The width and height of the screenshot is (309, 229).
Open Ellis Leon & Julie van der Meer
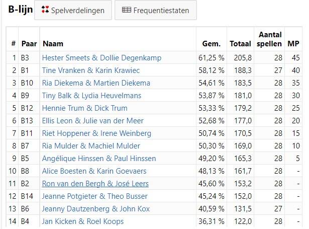(x=92, y=121)
